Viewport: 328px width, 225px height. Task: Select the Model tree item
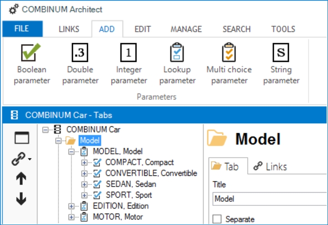point(90,140)
